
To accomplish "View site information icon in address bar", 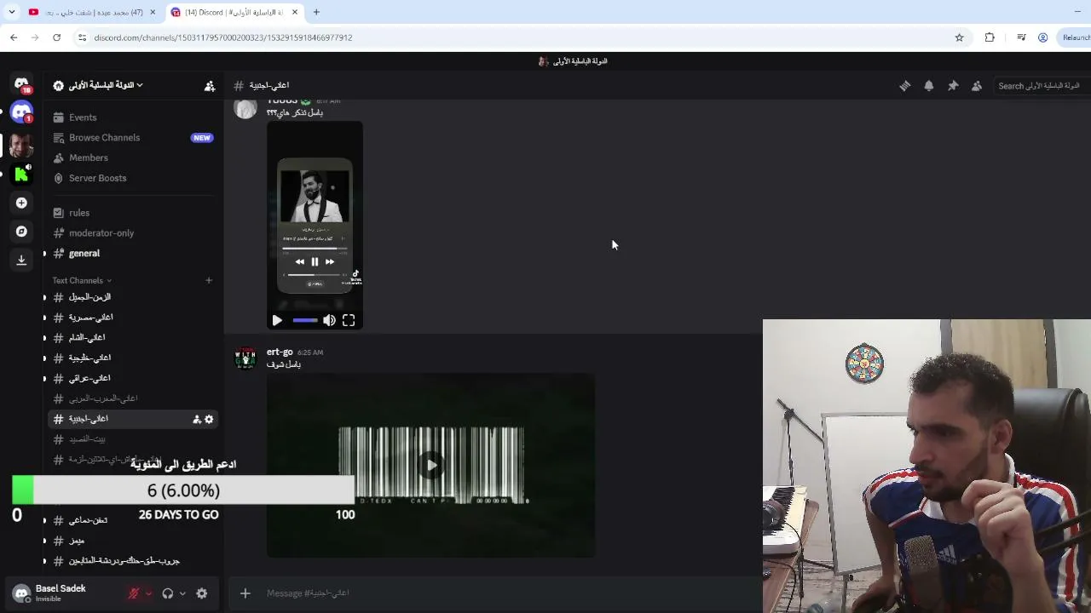I will click(82, 37).
